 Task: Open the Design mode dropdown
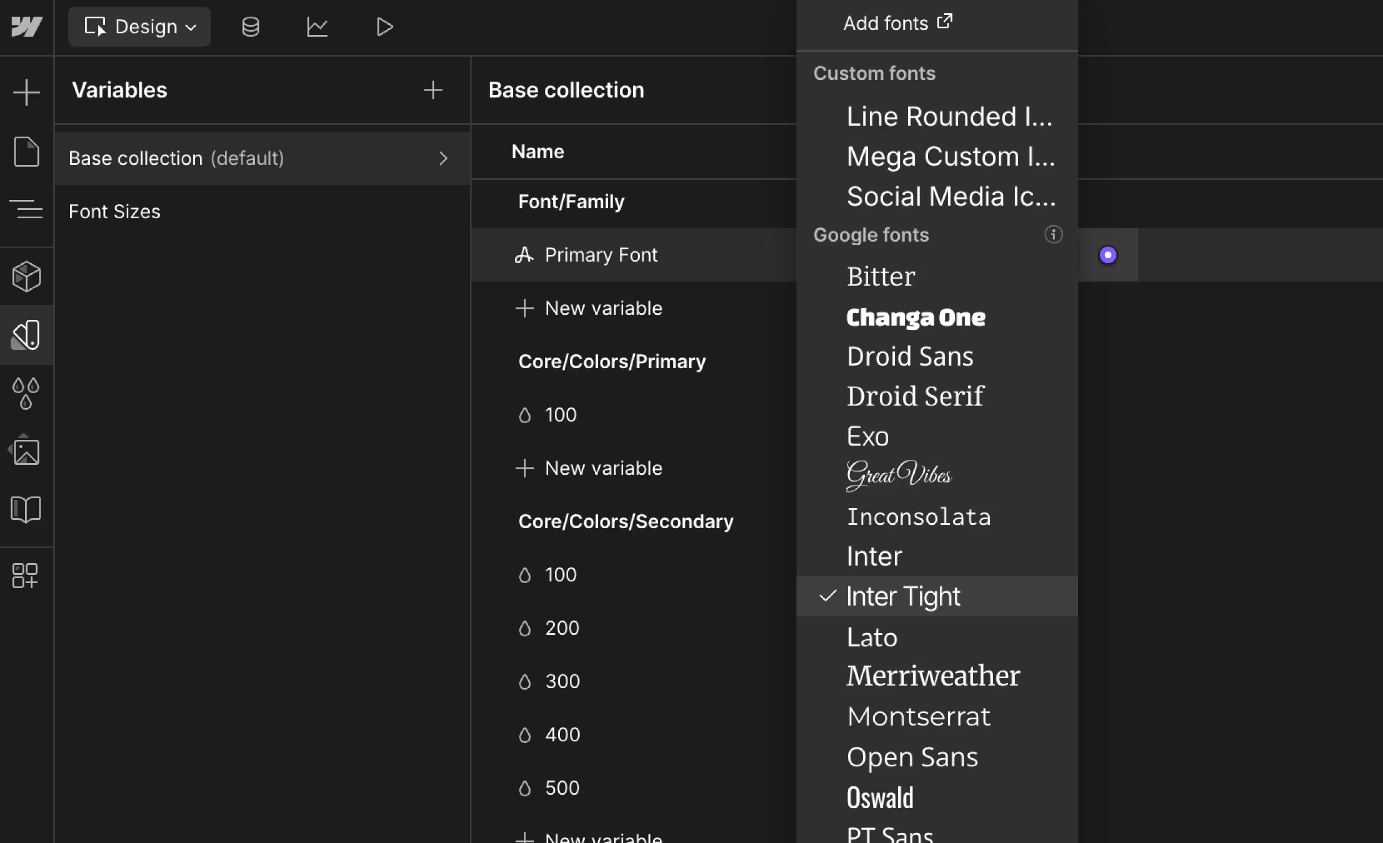pos(140,27)
